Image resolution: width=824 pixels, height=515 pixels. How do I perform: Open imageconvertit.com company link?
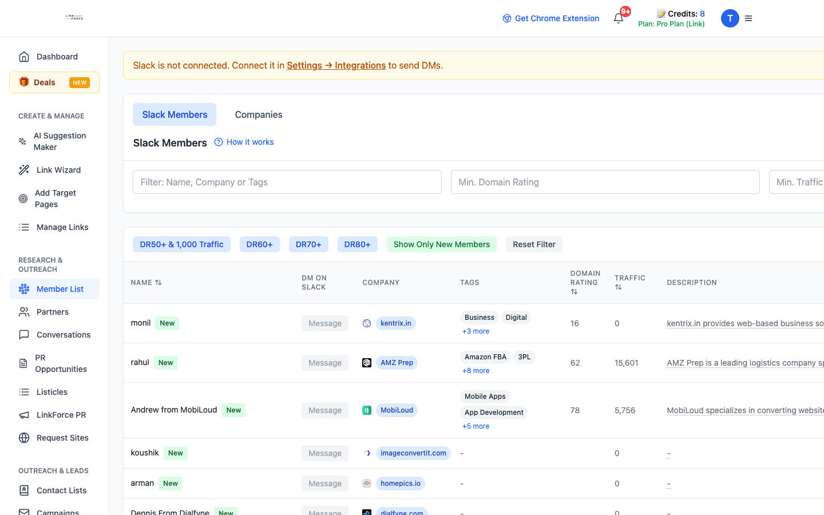coord(413,453)
